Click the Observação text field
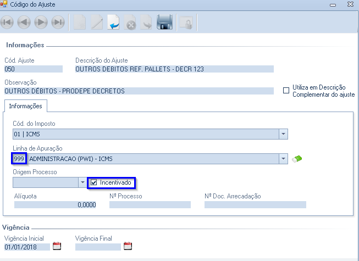The width and height of the screenshot is (359, 261). click(139, 91)
